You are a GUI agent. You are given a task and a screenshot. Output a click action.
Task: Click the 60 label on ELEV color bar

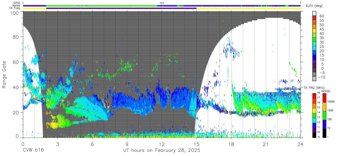[321, 16]
